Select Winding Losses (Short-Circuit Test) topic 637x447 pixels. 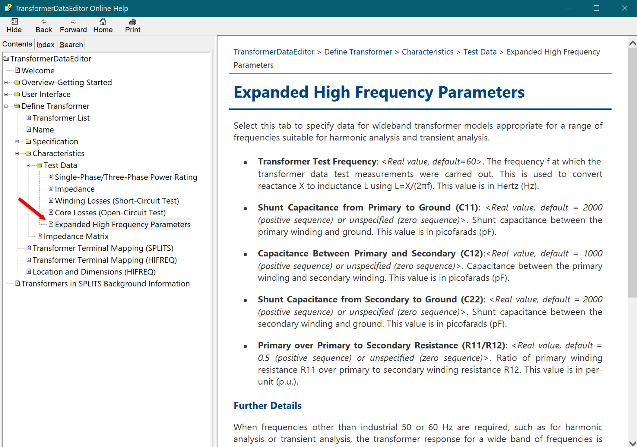click(117, 201)
